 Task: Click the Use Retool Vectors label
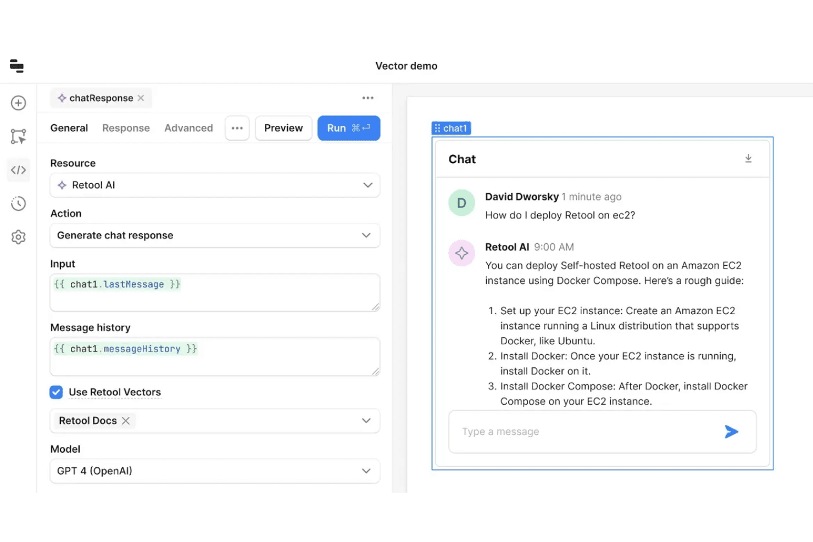coord(115,392)
